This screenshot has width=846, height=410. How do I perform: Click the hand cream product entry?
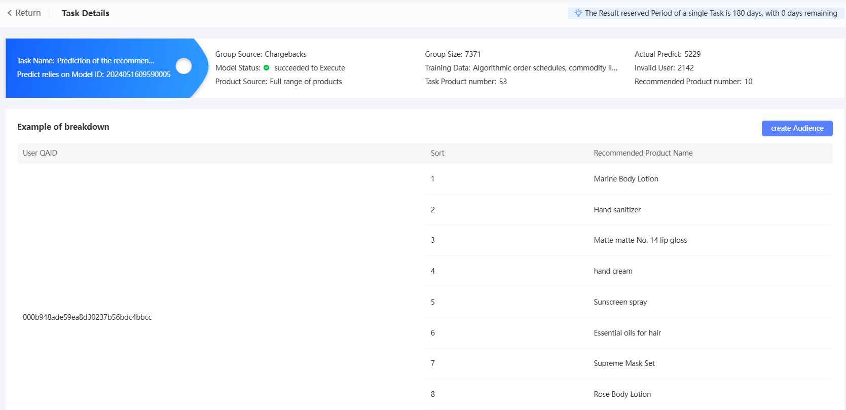[613, 271]
